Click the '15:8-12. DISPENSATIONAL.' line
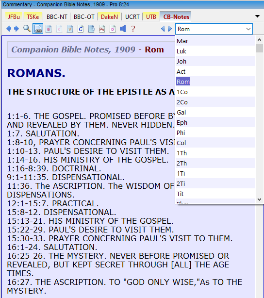 click(62, 212)
